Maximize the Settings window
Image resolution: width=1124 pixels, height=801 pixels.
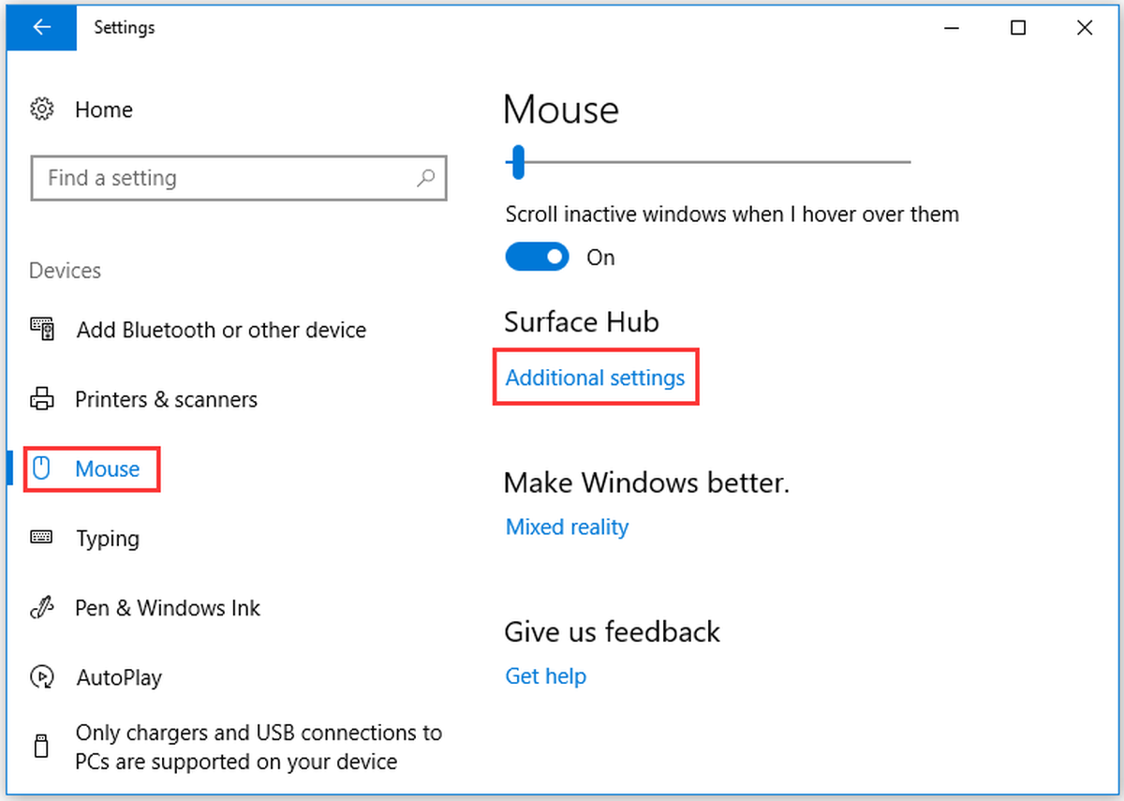click(1018, 28)
